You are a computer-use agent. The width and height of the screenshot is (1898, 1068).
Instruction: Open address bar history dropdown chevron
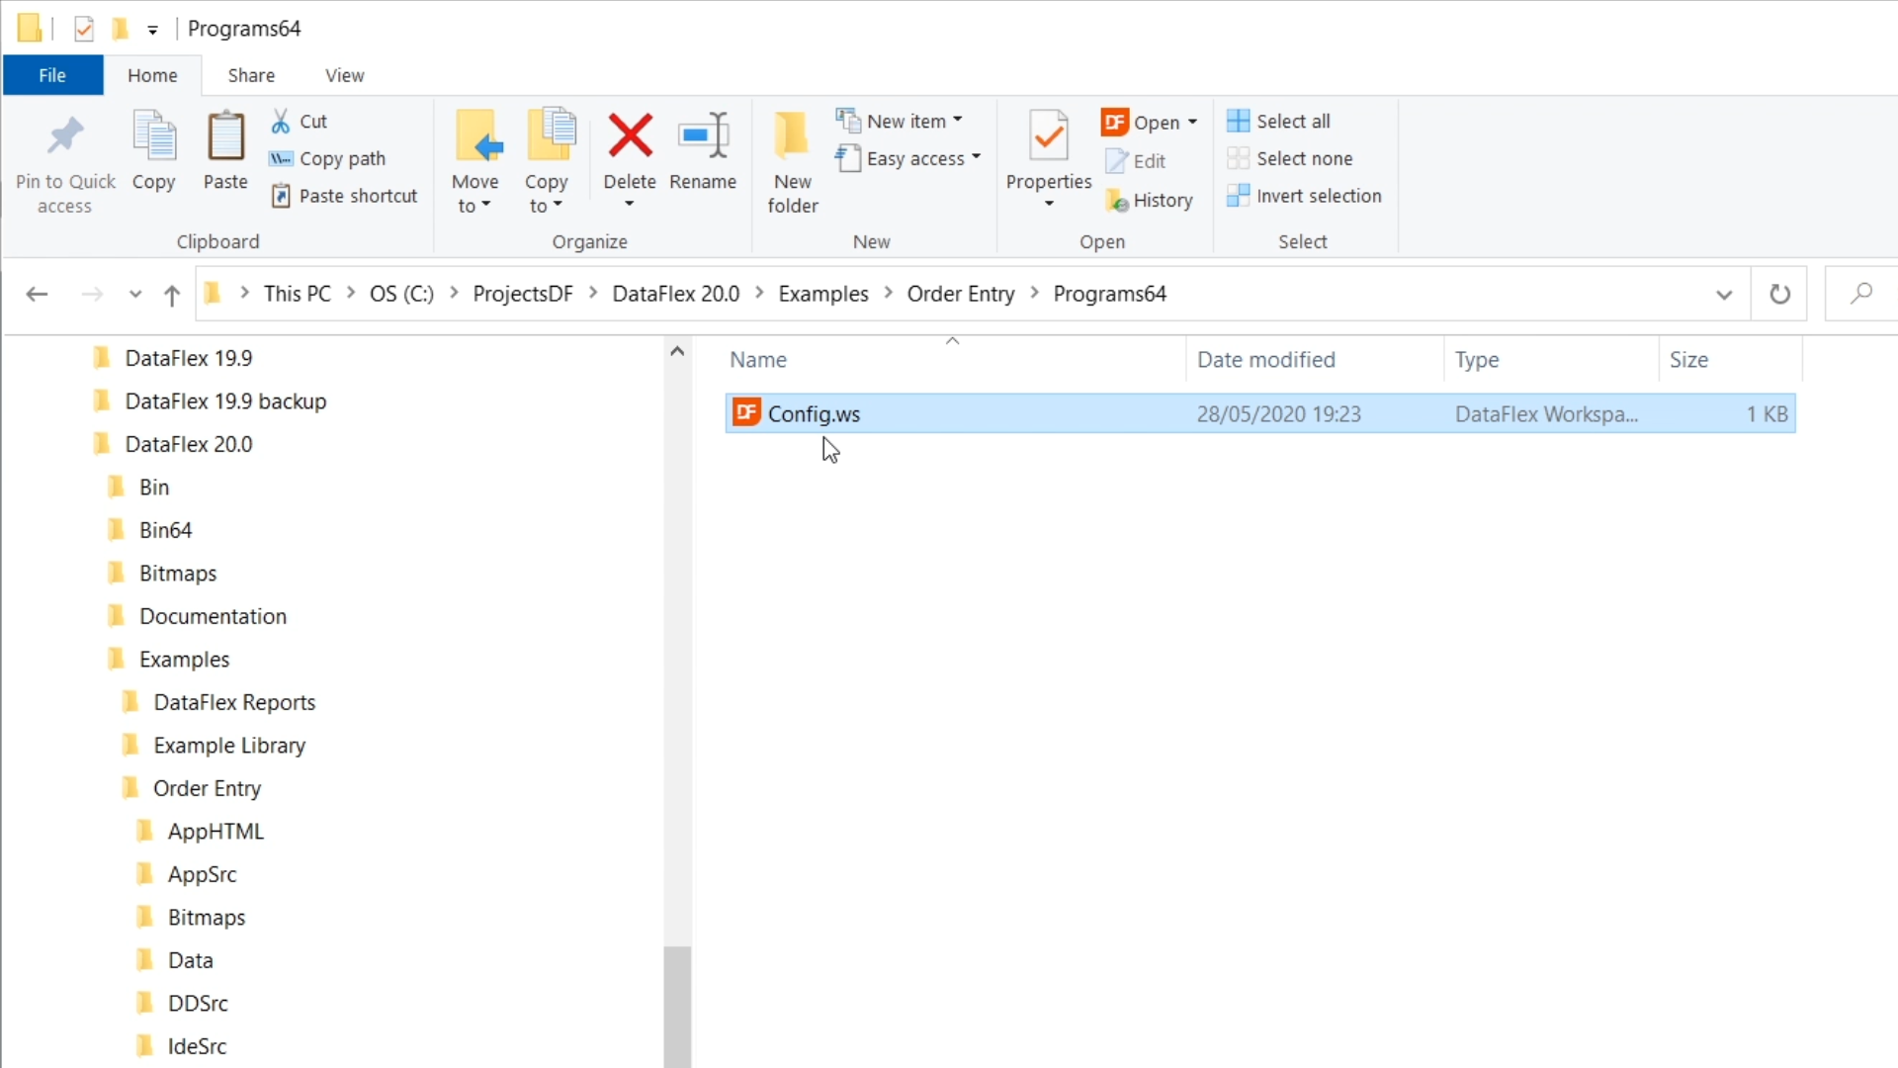(1724, 295)
